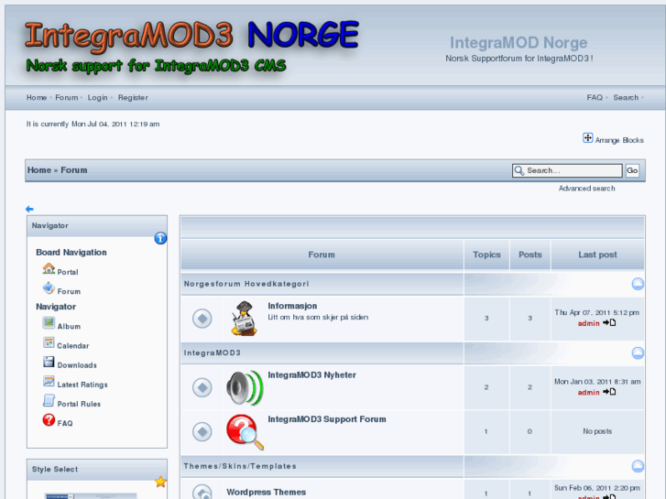Open Home in the top menu

[37, 98]
